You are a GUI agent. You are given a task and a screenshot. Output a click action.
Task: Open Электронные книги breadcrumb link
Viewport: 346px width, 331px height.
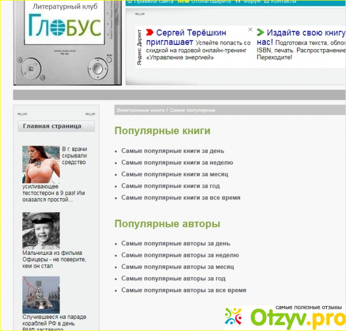[x=140, y=110]
